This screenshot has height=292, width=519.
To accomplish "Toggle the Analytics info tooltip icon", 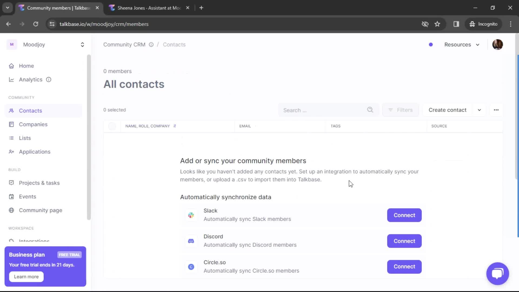I will coord(48,79).
